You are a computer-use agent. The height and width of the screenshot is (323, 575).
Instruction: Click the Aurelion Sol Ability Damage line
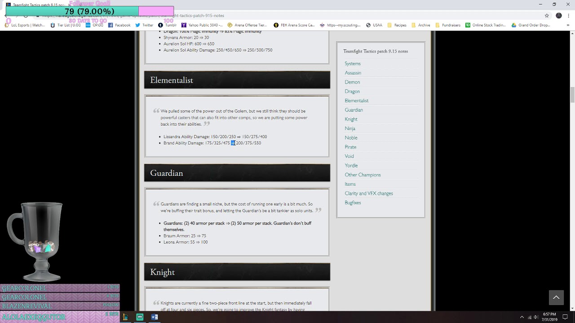click(218, 50)
